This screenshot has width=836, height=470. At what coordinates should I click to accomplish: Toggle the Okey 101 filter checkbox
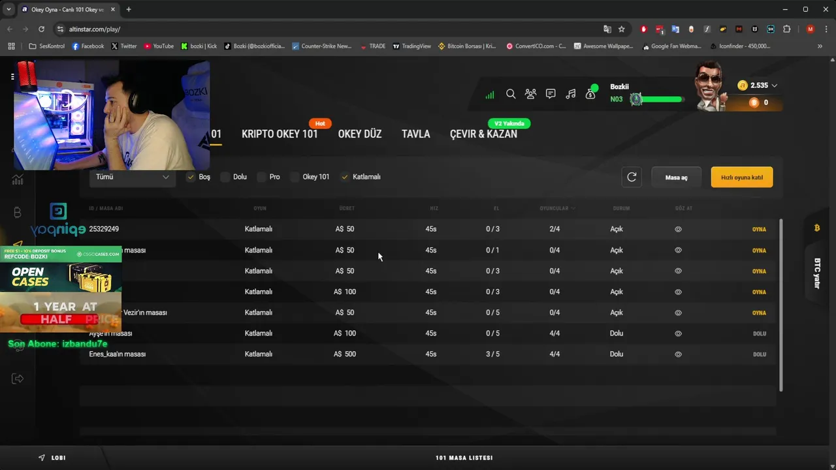pos(295,177)
